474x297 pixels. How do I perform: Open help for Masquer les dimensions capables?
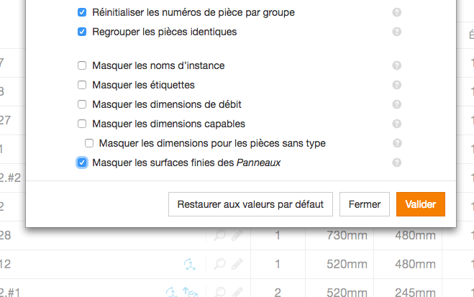pos(396,124)
